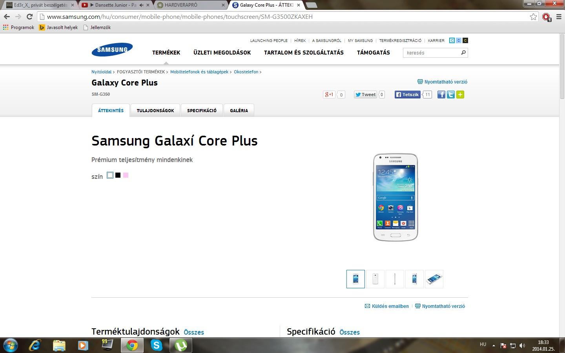The height and width of the screenshot is (353, 565).
Task: Select the phone side view thumbnail
Action: pyautogui.click(x=395, y=279)
